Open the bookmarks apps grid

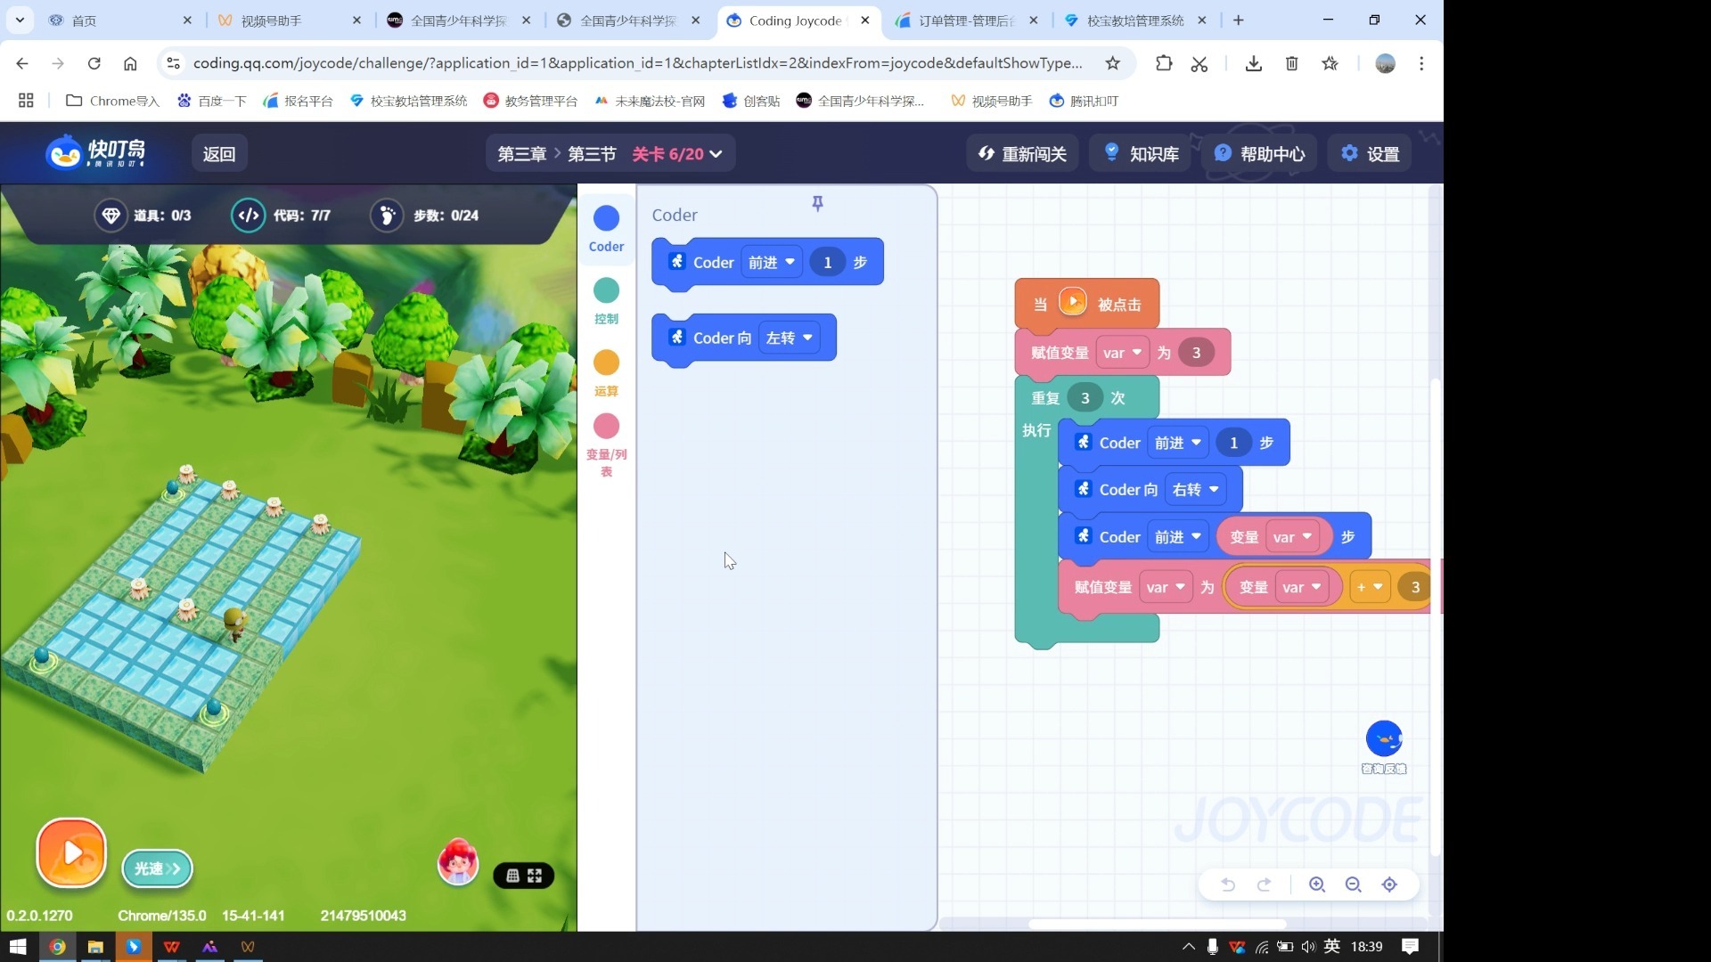coord(26,101)
